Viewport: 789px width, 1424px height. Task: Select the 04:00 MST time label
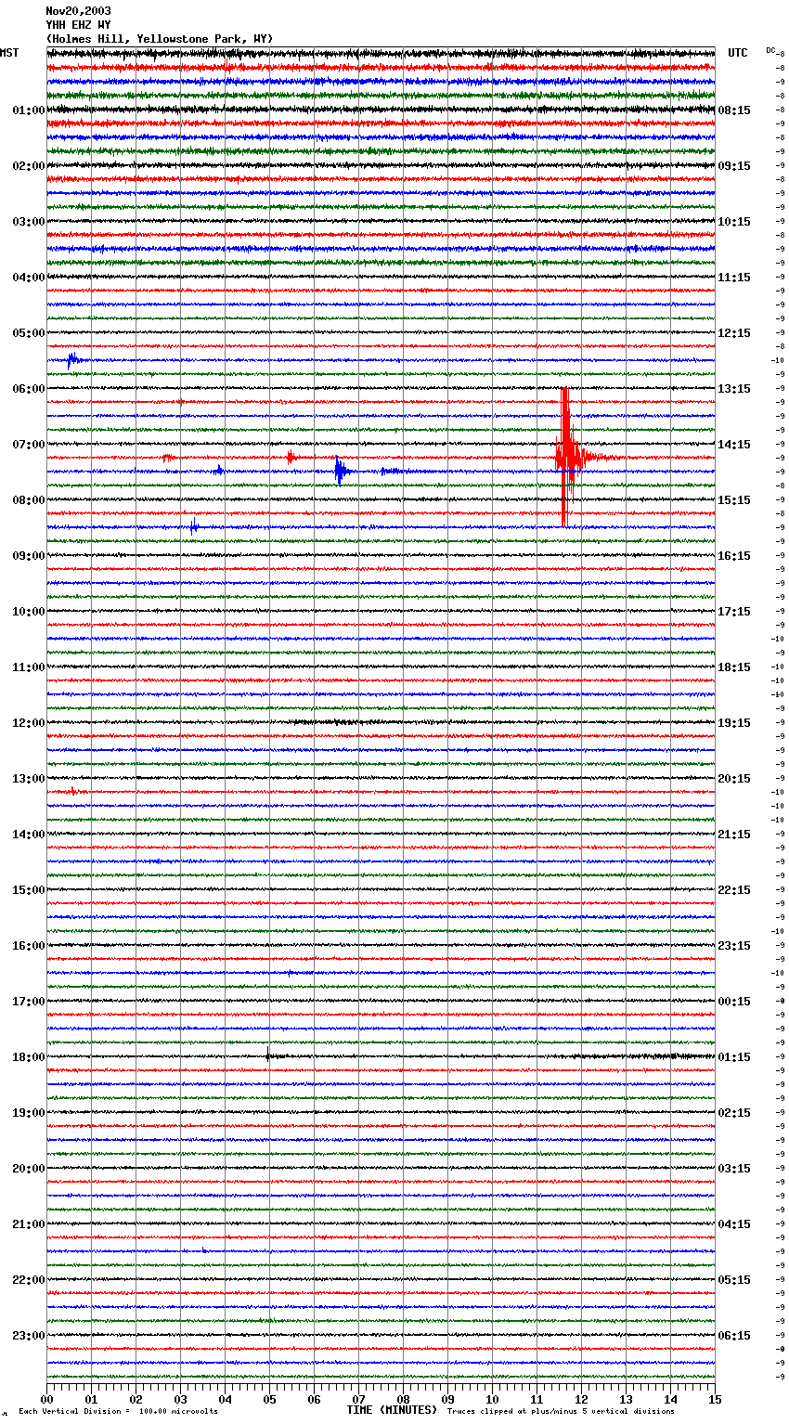pos(29,278)
